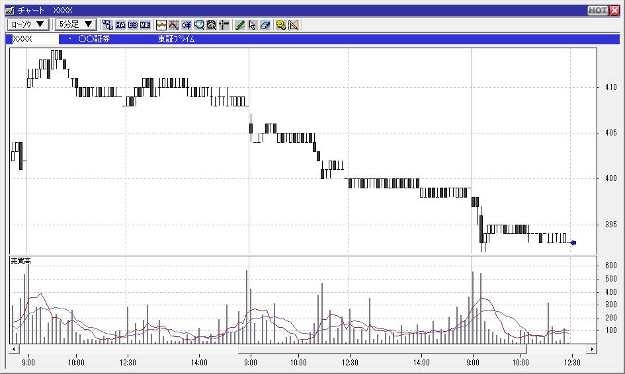The width and height of the screenshot is (625, 374).
Task: Toggle the MA moving average indicator
Action: coord(120,25)
